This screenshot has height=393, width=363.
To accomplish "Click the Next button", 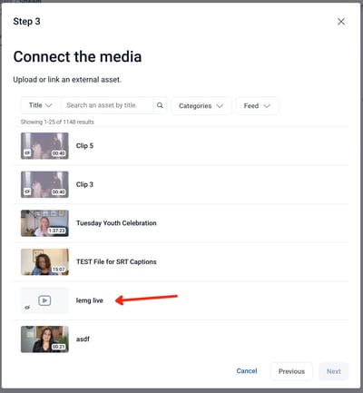I will coord(334,371).
